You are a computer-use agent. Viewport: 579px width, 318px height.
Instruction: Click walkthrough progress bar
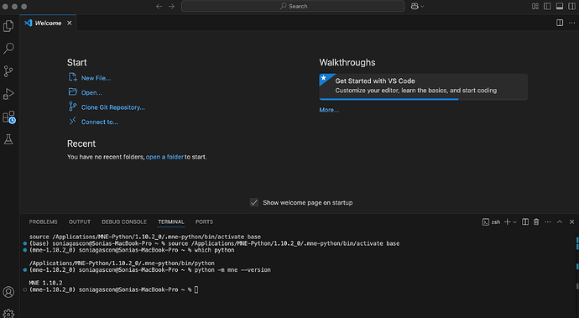(x=424, y=99)
